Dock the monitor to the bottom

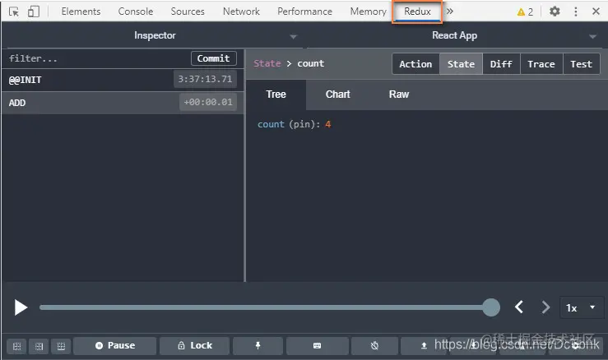61,346
